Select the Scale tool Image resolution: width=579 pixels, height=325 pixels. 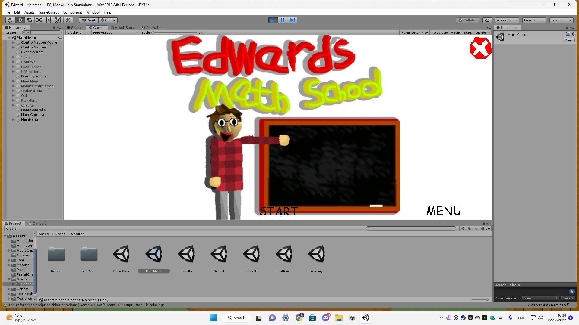tap(39, 20)
